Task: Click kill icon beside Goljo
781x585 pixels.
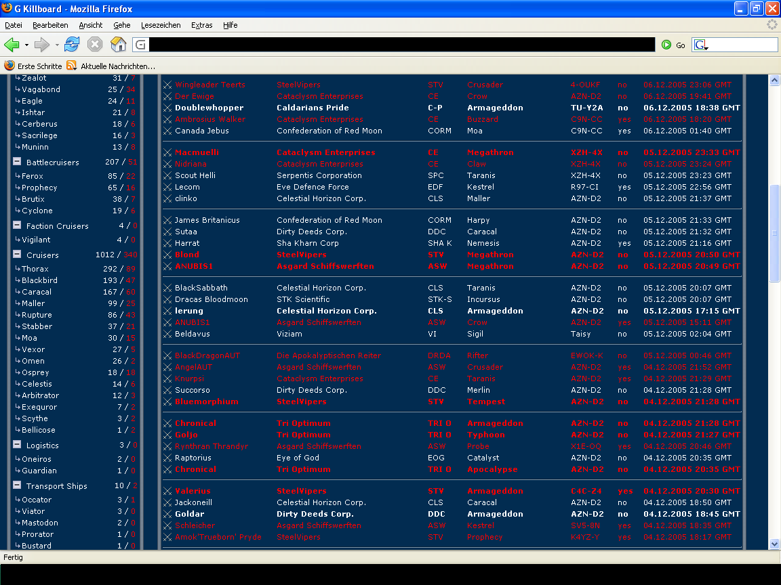Action: click(167, 435)
